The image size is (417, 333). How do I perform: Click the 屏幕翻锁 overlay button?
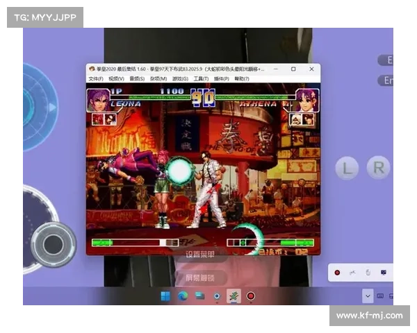tap(199, 277)
